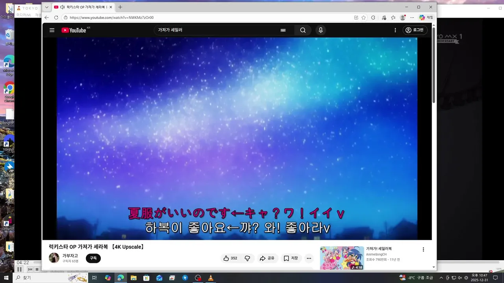Click the video player to pause

pyautogui.click(x=237, y=138)
